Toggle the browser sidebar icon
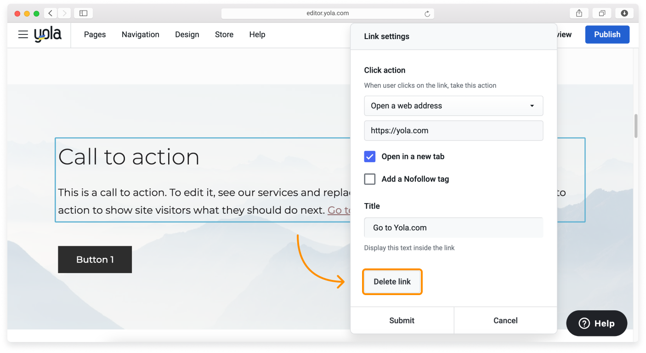Image resolution: width=646 pixels, height=353 pixels. tap(83, 13)
